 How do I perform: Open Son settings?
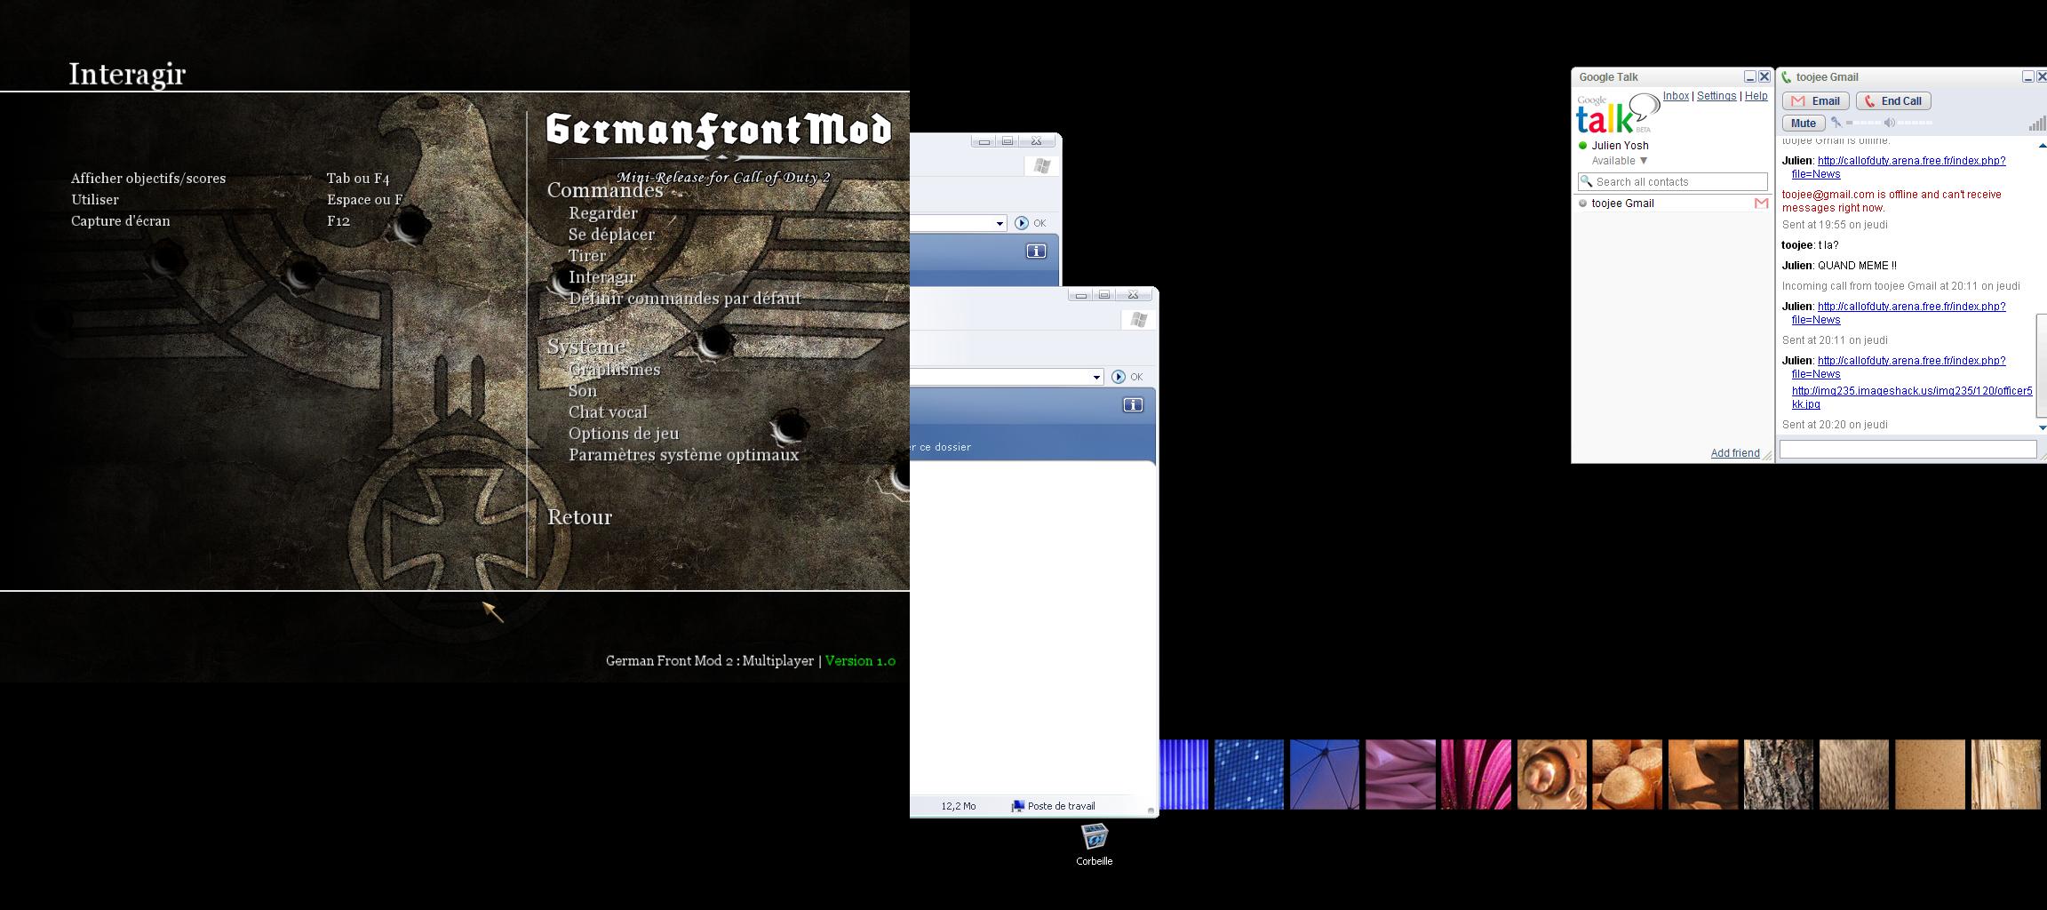coord(583,391)
